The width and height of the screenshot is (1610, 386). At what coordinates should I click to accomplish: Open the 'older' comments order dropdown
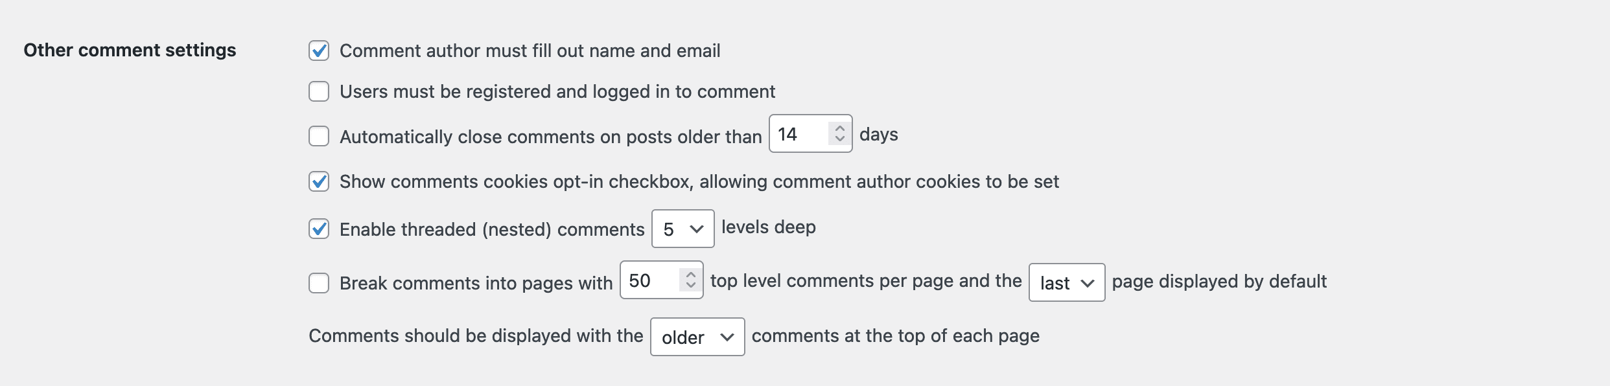tap(697, 337)
